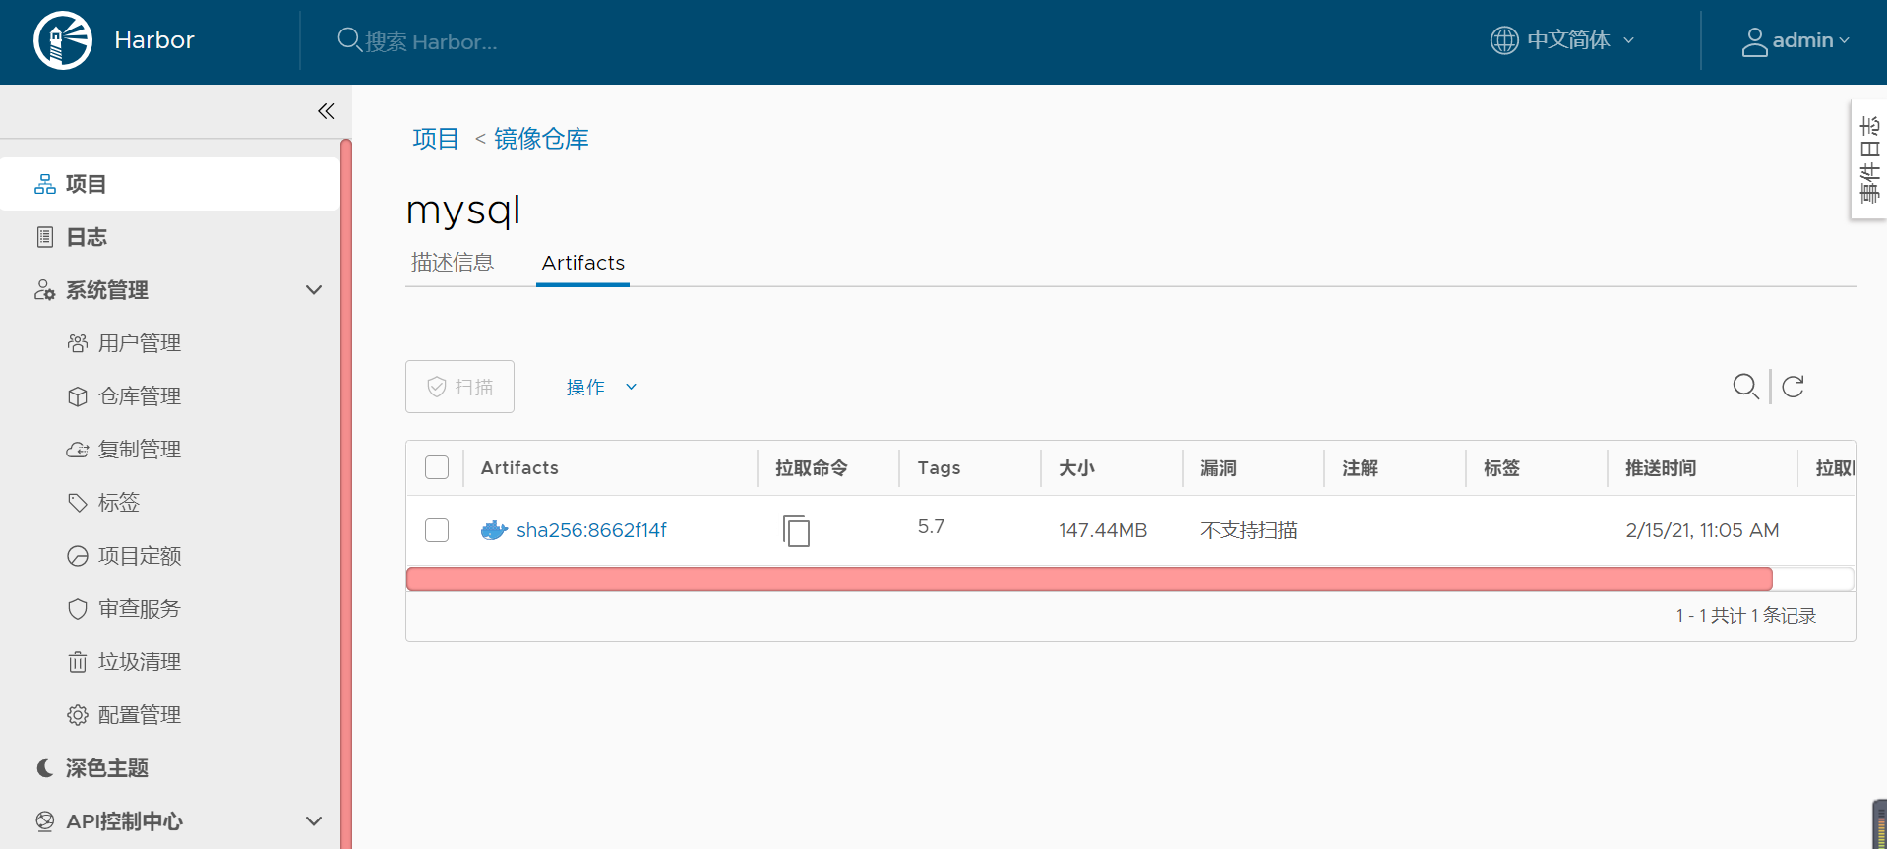Collapse the sidebar with double-chevron icon
Screen dimensions: 1887x849
click(x=326, y=111)
